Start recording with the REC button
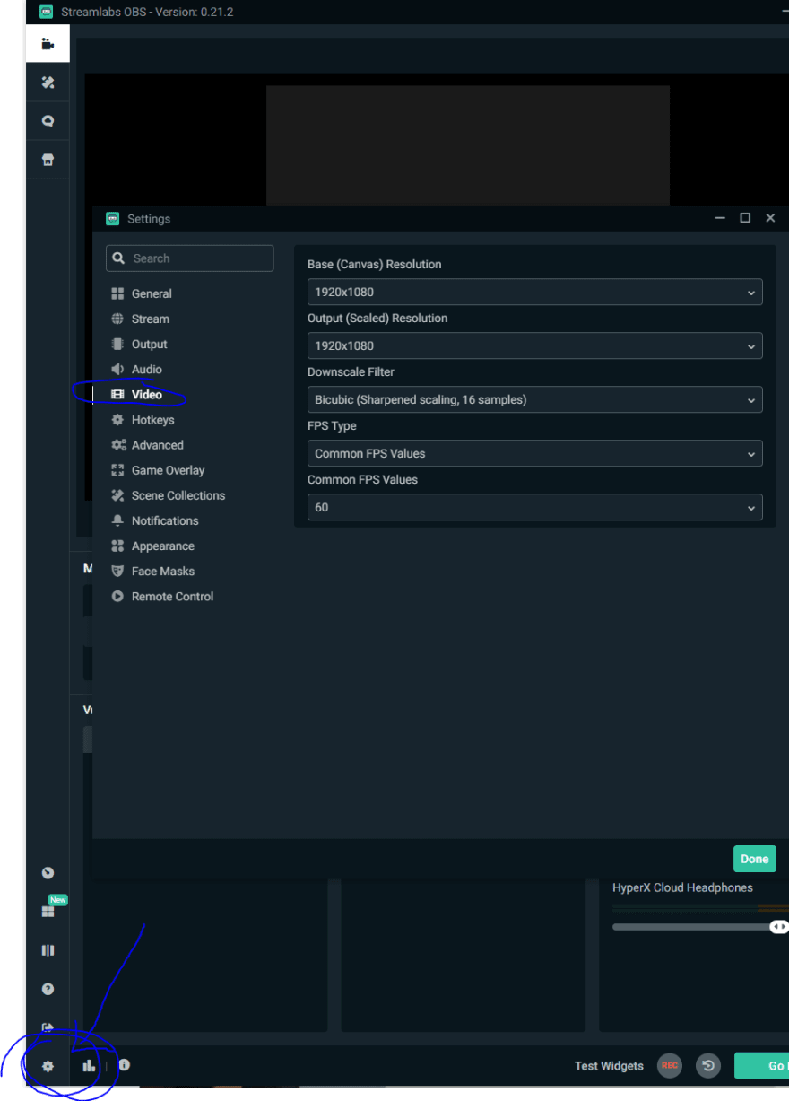The image size is (789, 1101). tap(669, 1065)
